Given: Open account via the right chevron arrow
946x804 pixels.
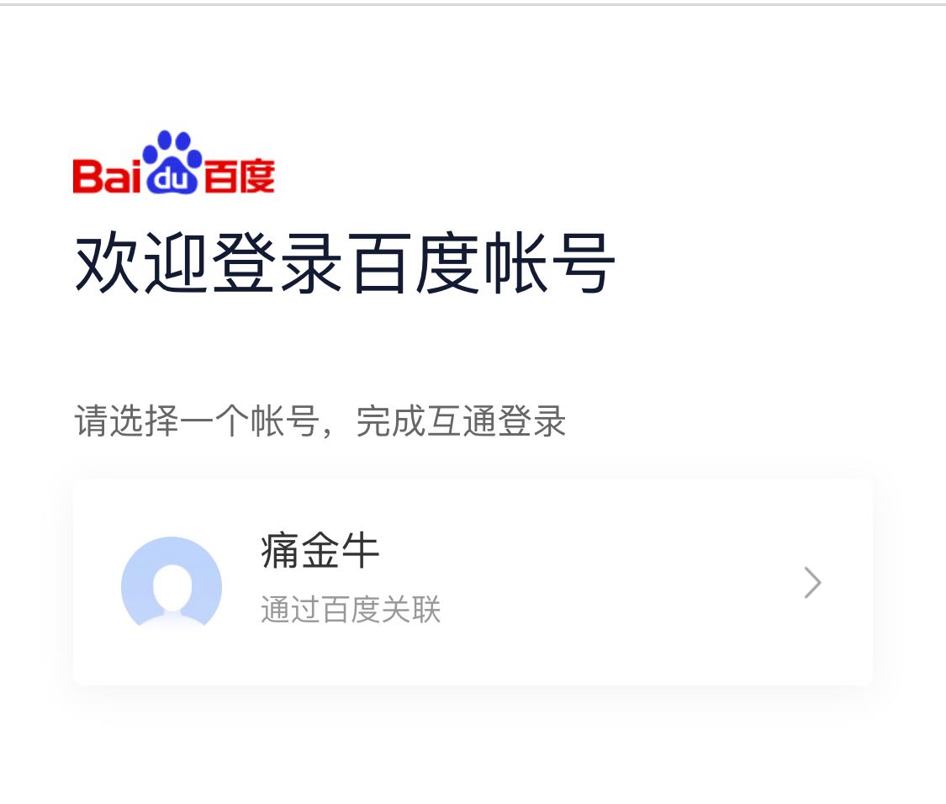Looking at the screenshot, I should pos(812,583).
